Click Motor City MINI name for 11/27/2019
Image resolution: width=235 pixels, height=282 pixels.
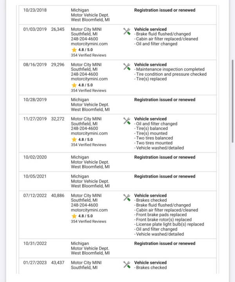[86, 119]
